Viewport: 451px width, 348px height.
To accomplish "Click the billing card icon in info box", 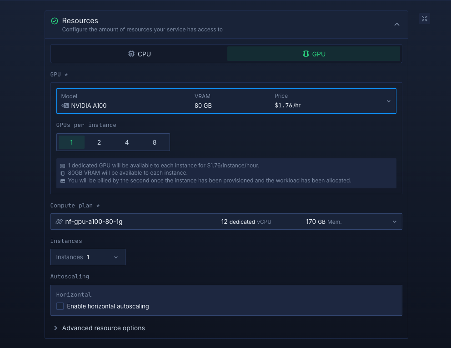I will pos(63,181).
